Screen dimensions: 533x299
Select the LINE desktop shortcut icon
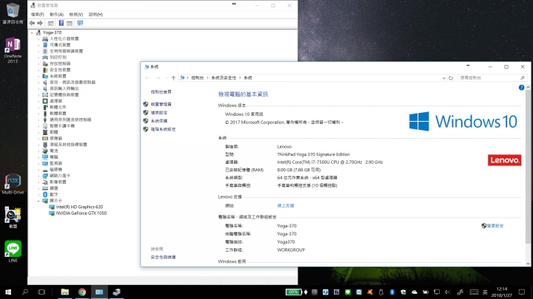point(13,251)
